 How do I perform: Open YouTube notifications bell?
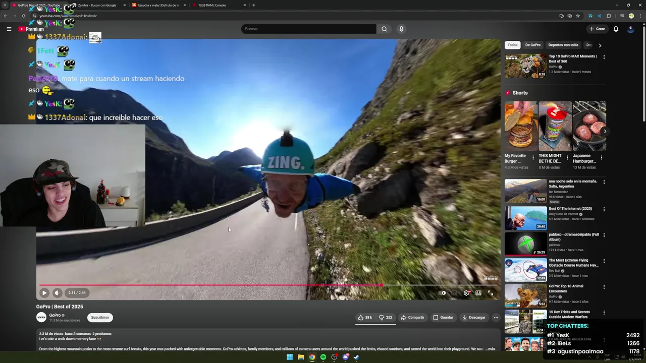tap(616, 29)
